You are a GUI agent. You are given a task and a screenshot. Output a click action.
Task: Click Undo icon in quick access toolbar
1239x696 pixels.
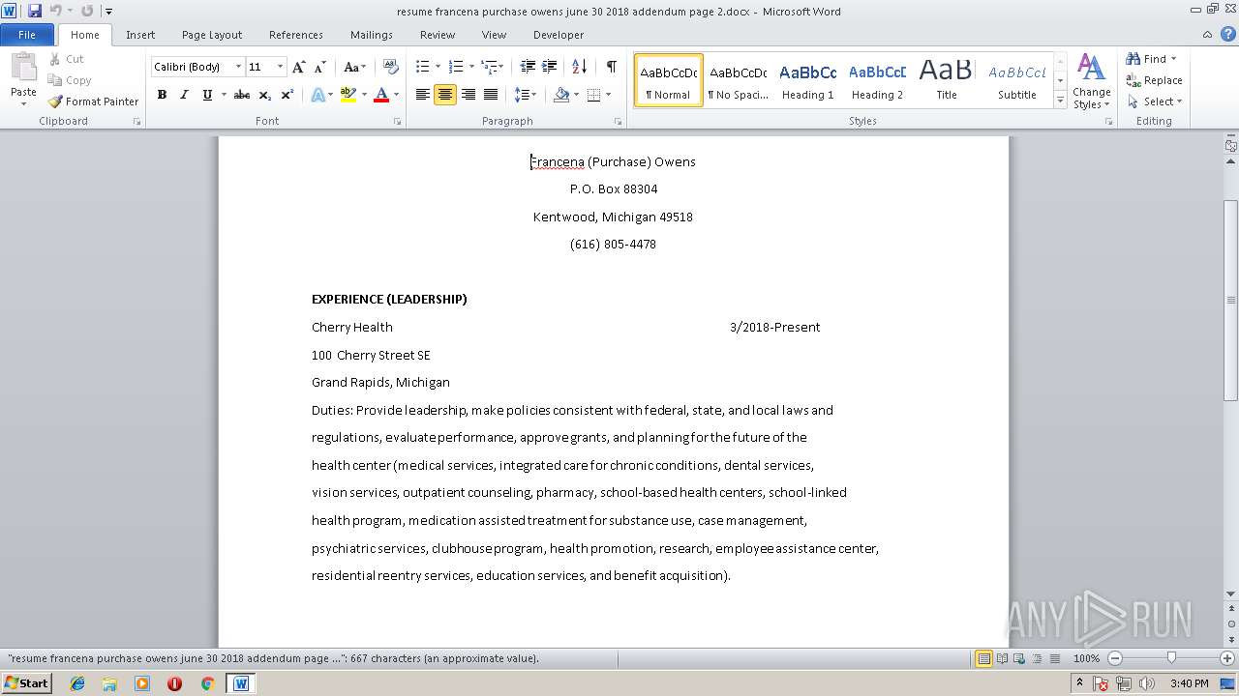[56, 11]
